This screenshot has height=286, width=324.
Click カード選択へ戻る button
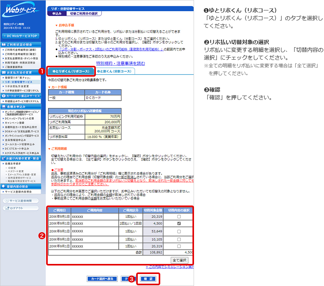pos(102,279)
